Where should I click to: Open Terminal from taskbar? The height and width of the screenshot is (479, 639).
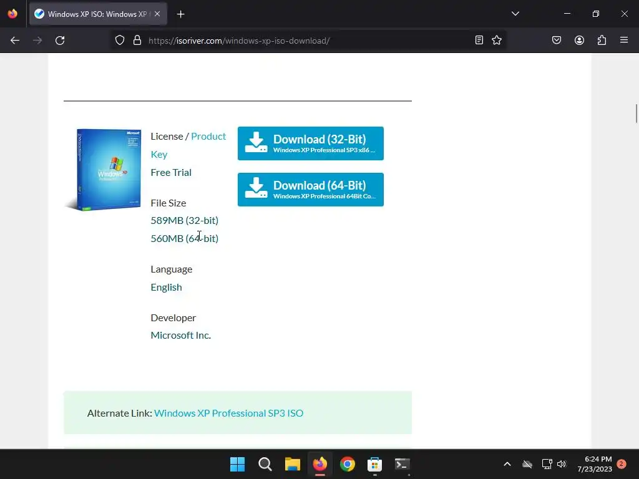402,464
